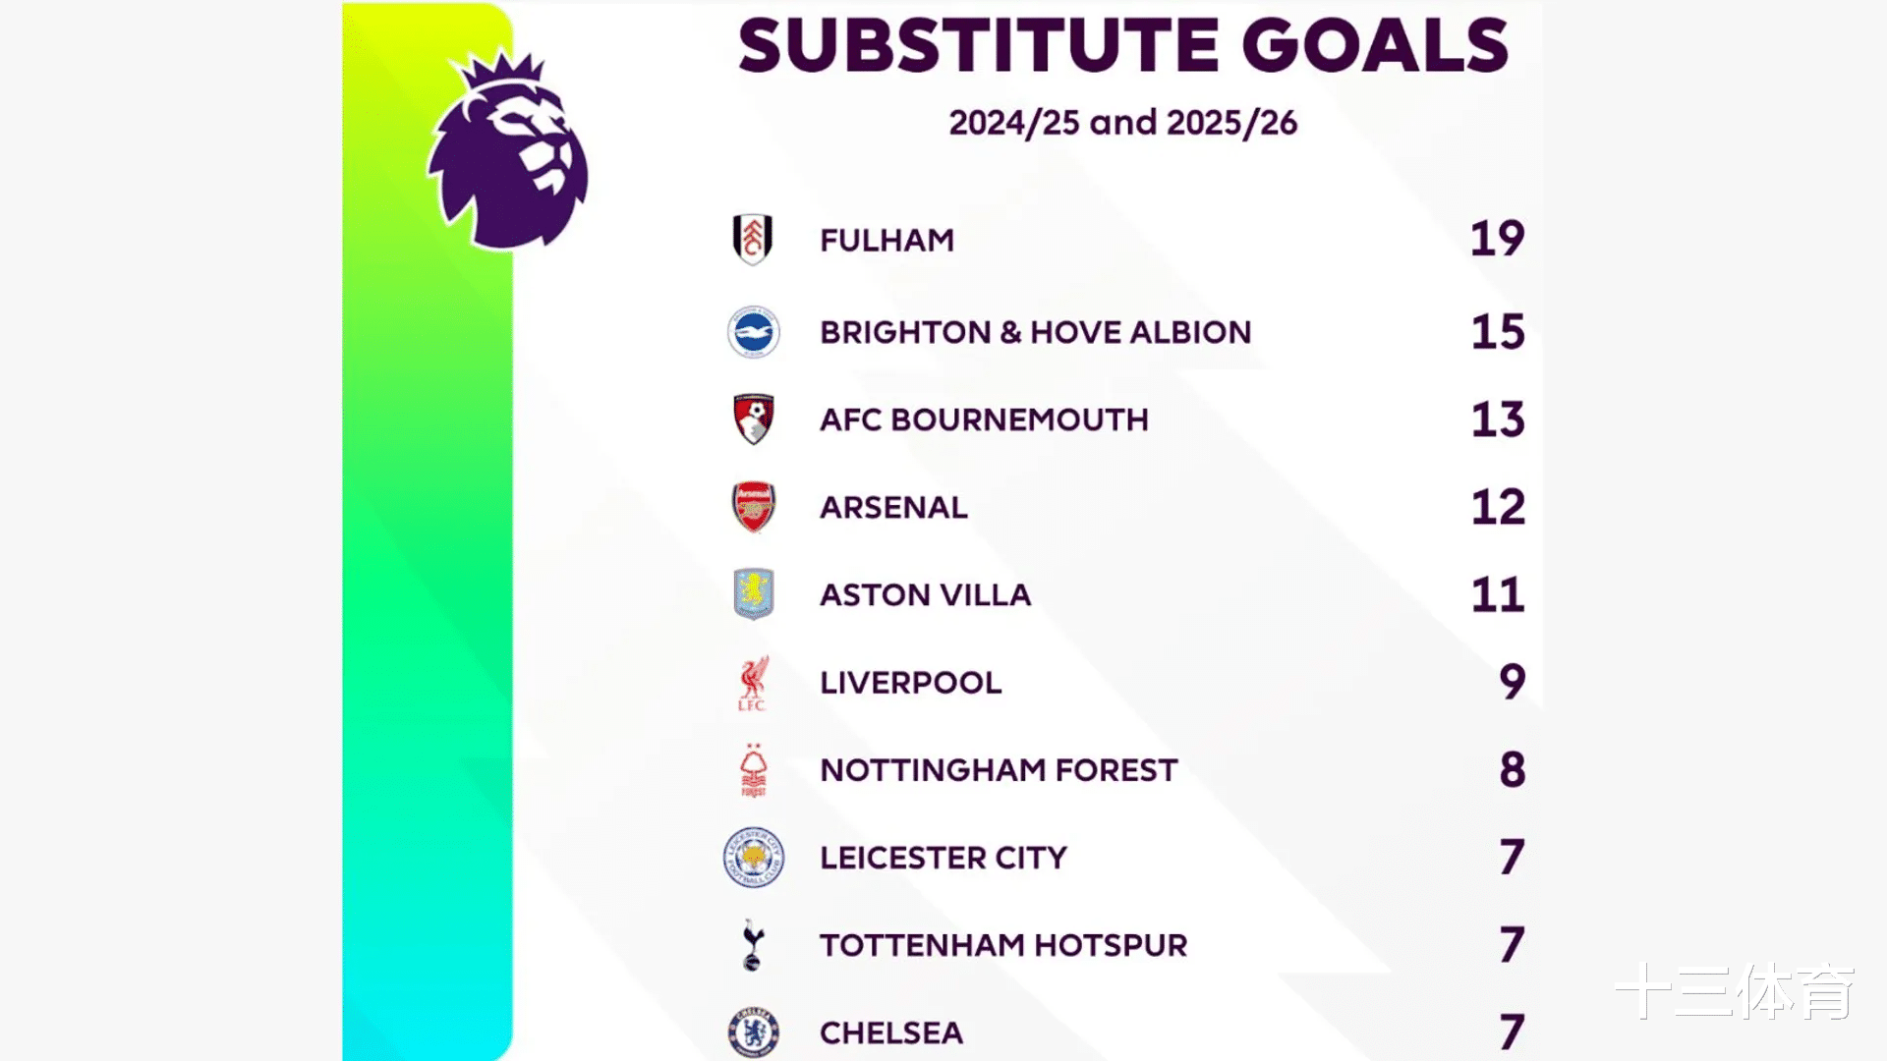
Task: Click the Nottingham Forest tree crest
Action: [754, 770]
